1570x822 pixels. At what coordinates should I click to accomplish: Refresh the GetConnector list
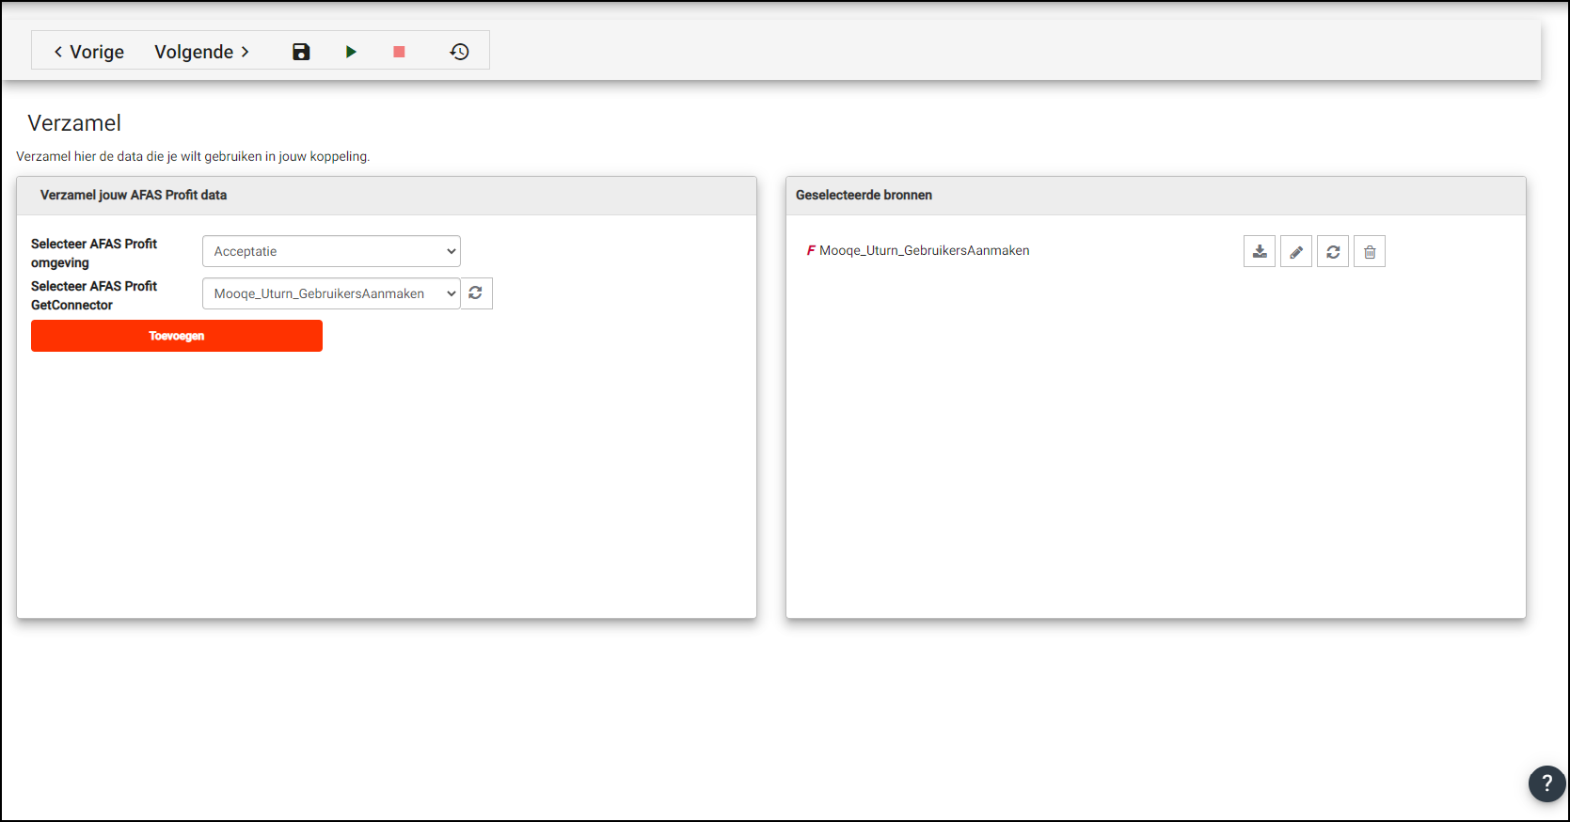[476, 293]
